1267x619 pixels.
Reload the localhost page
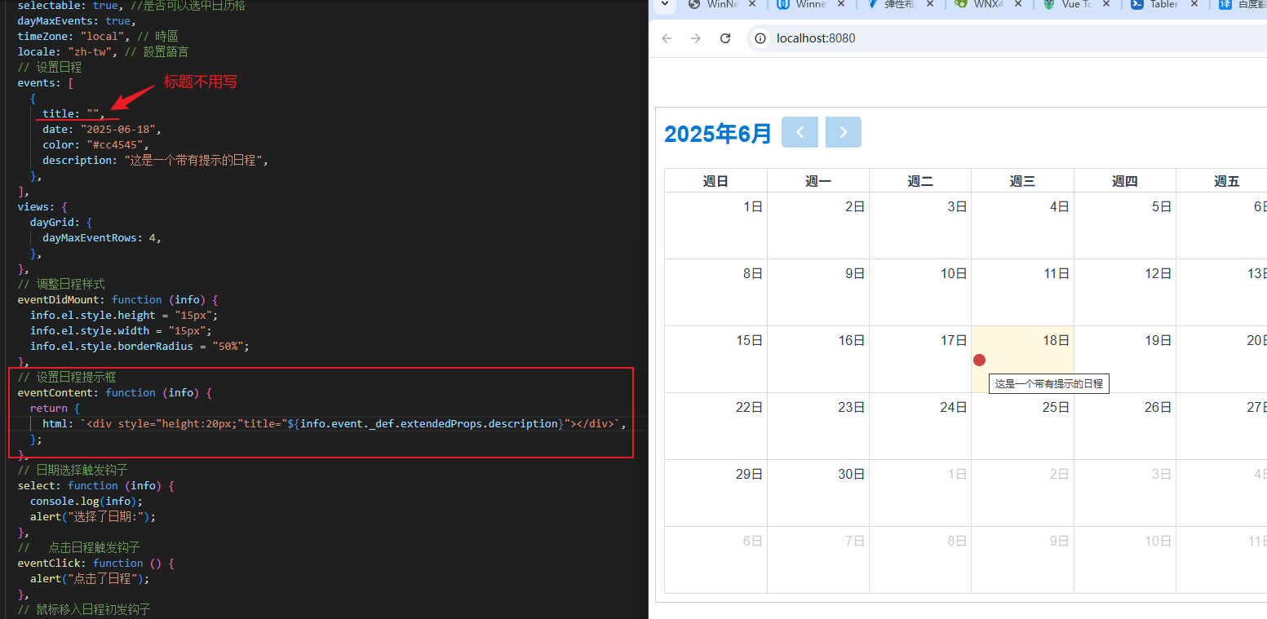tap(725, 38)
